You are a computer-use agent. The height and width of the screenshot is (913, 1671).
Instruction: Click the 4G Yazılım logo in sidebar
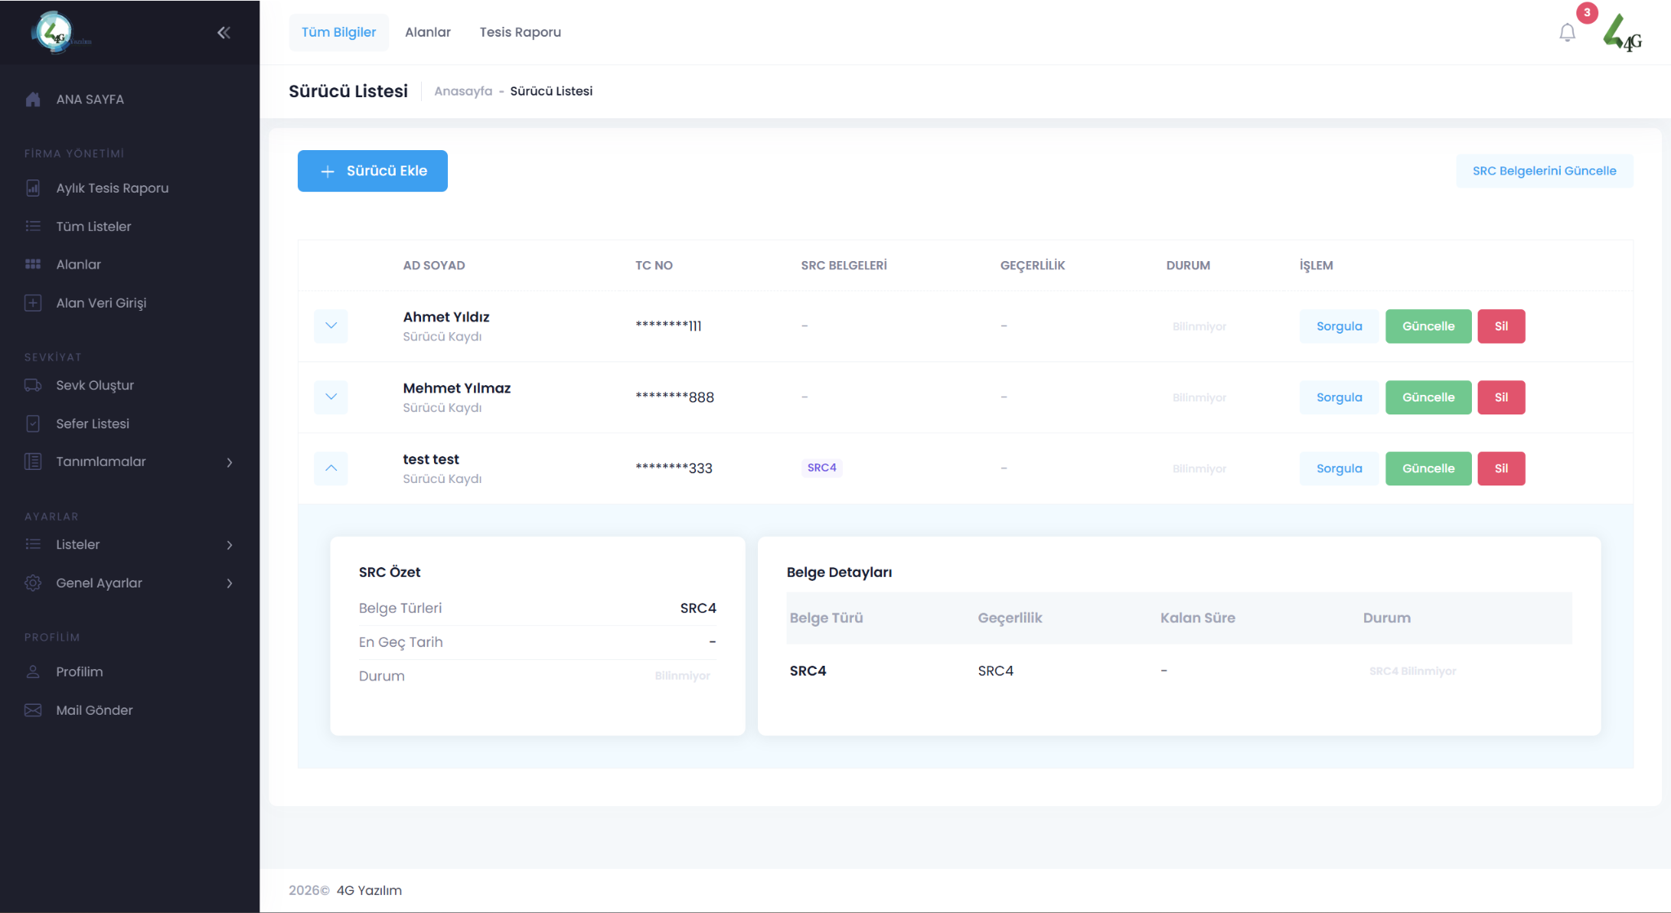[x=61, y=33]
